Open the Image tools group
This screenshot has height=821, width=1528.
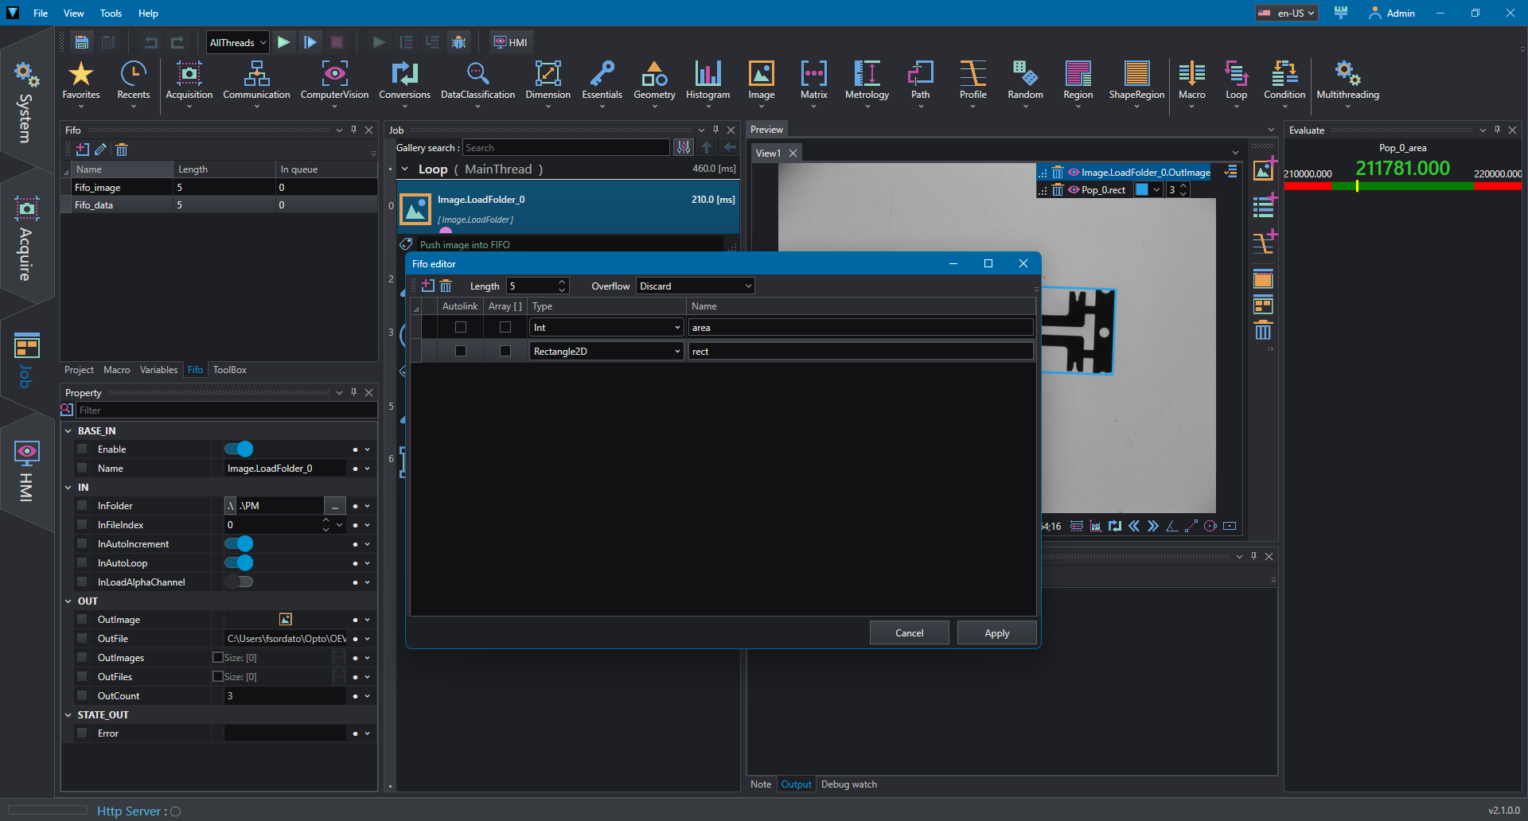(762, 82)
